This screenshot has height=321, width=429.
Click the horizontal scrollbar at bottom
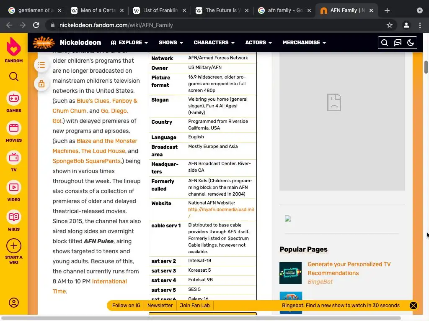[x=201, y=318]
